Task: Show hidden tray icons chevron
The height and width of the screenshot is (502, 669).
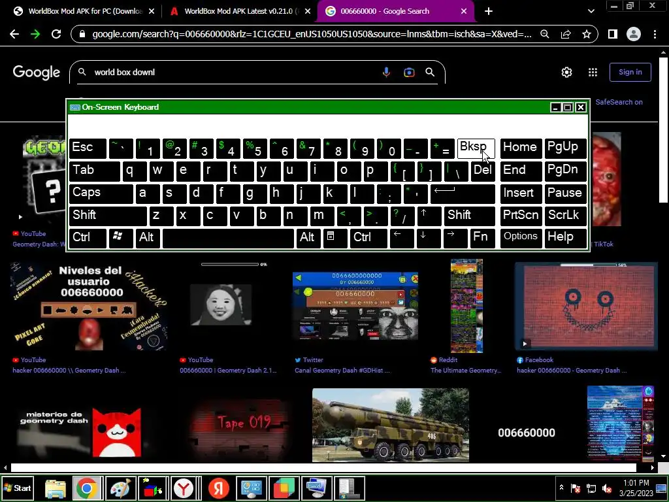Action: pyautogui.click(x=561, y=488)
